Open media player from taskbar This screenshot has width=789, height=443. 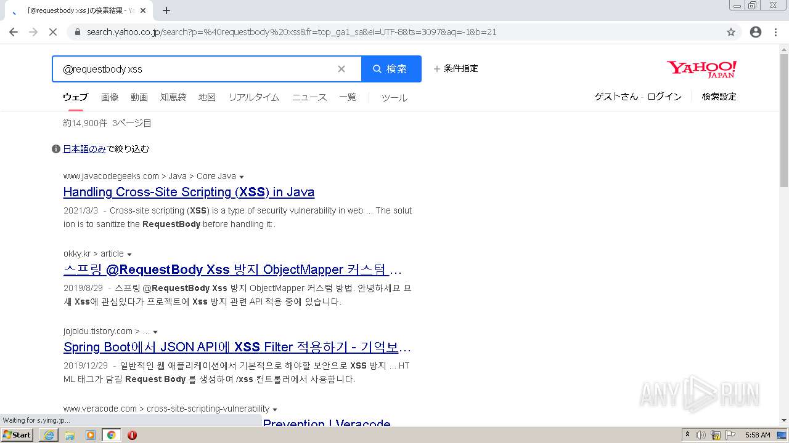(91, 435)
